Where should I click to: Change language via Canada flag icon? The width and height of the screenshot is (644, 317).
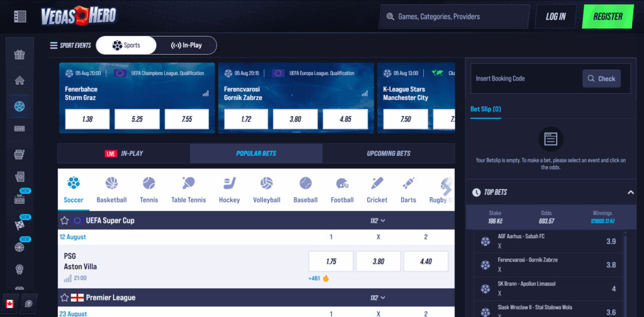10,304
